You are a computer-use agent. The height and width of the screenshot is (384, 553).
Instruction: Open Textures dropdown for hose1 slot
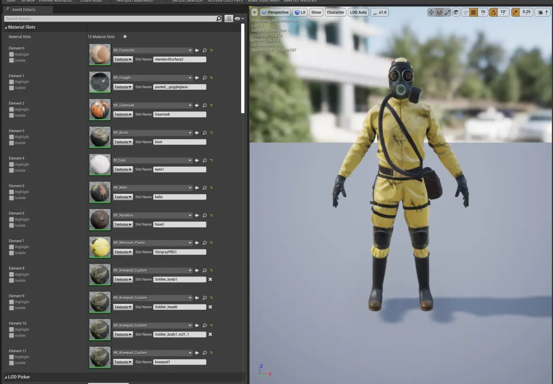[123, 224]
